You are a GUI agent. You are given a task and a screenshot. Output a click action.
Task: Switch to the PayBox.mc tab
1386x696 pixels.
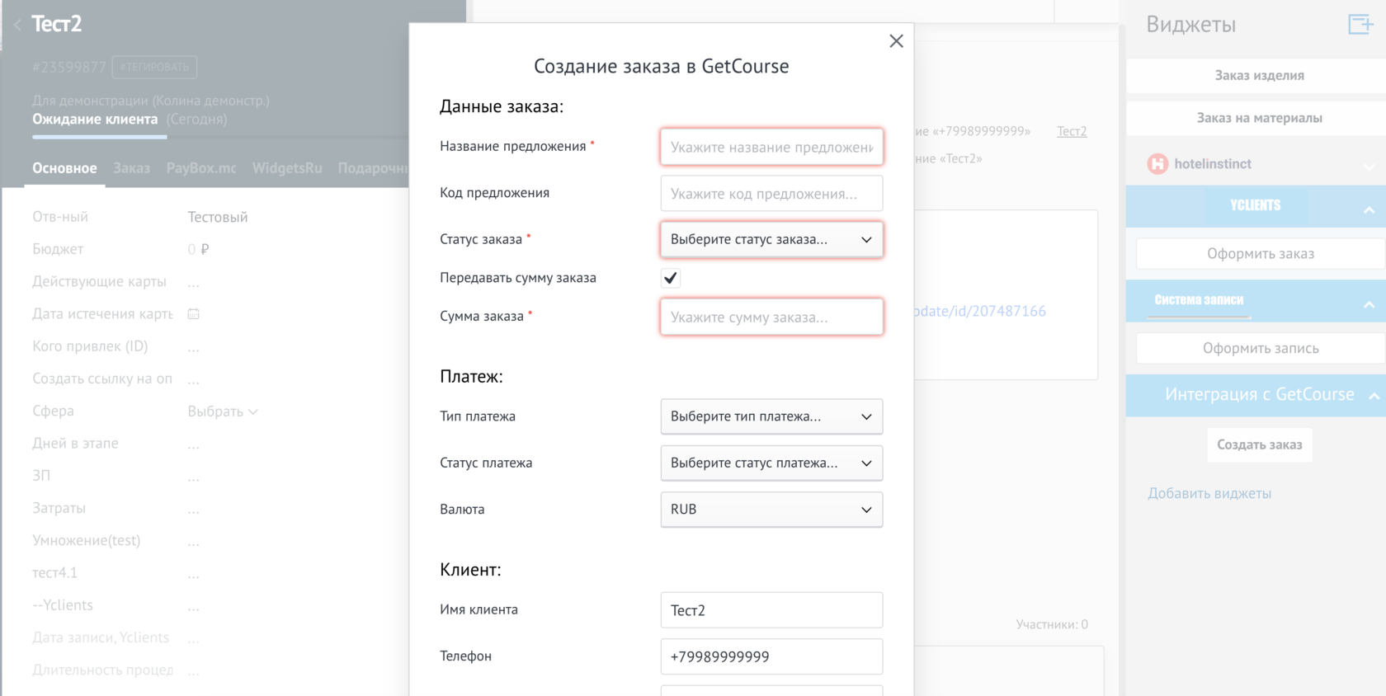pos(201,168)
